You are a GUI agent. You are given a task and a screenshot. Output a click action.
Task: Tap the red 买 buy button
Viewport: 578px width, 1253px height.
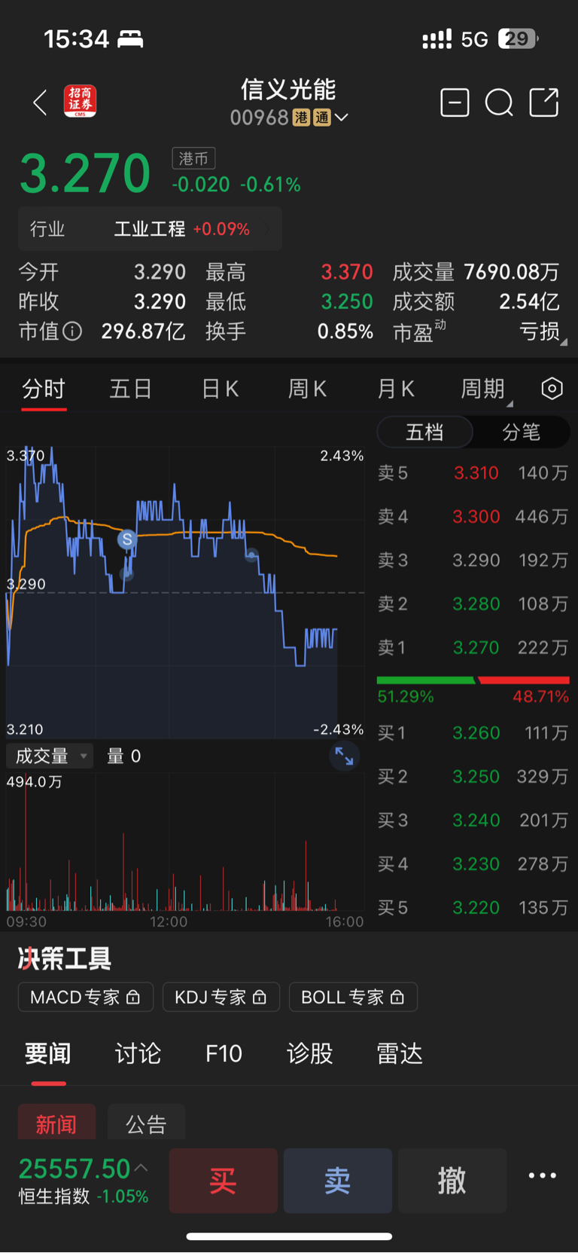tap(224, 1181)
